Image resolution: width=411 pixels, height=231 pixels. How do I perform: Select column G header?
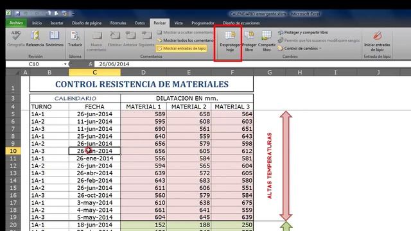(x=270, y=73)
